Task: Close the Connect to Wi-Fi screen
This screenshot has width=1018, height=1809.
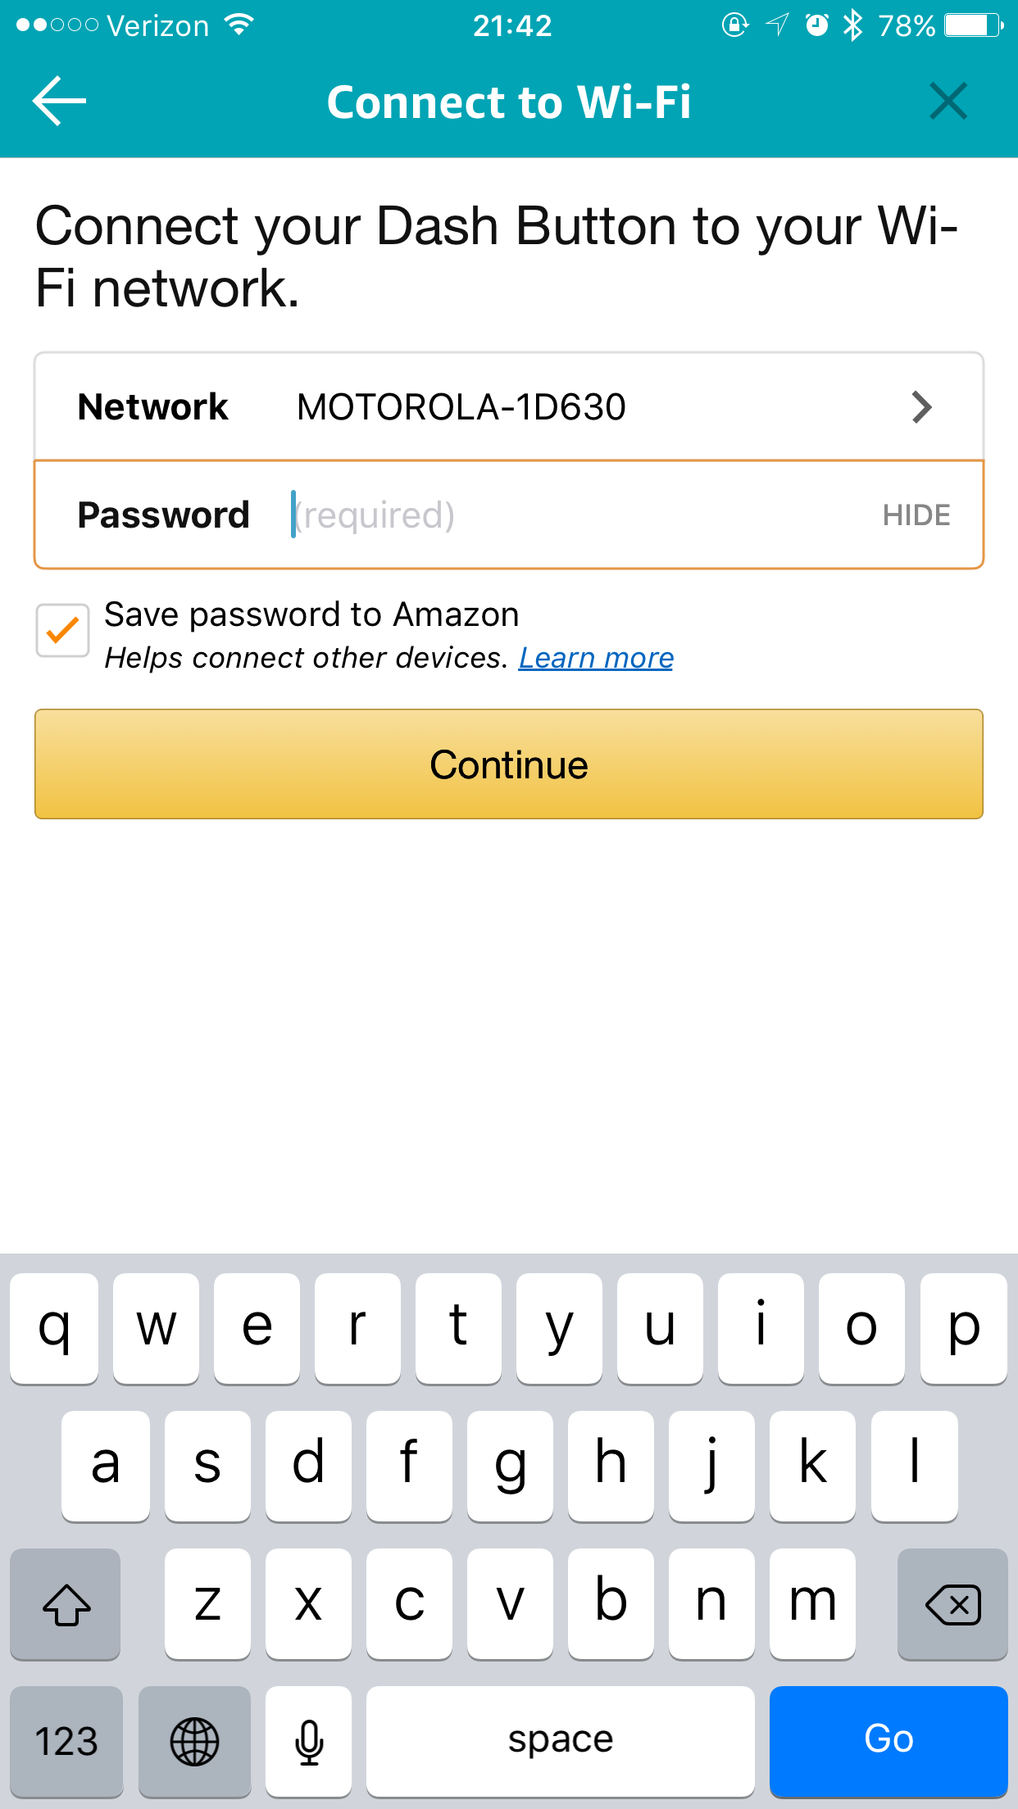Action: 948,101
